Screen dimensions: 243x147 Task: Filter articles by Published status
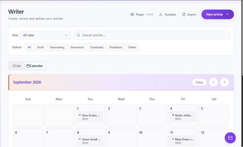[116, 47]
